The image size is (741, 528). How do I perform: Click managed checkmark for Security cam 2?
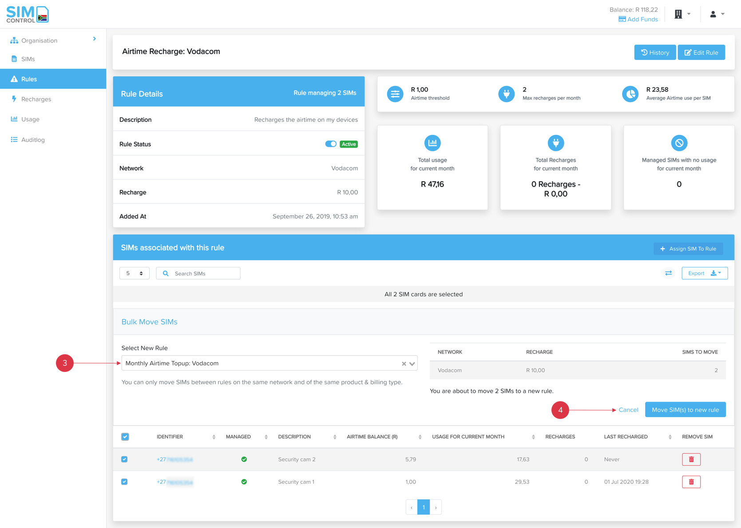(244, 459)
